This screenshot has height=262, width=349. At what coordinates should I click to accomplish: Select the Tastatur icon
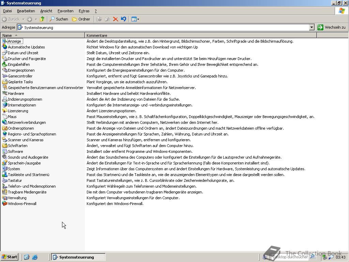click(5, 180)
